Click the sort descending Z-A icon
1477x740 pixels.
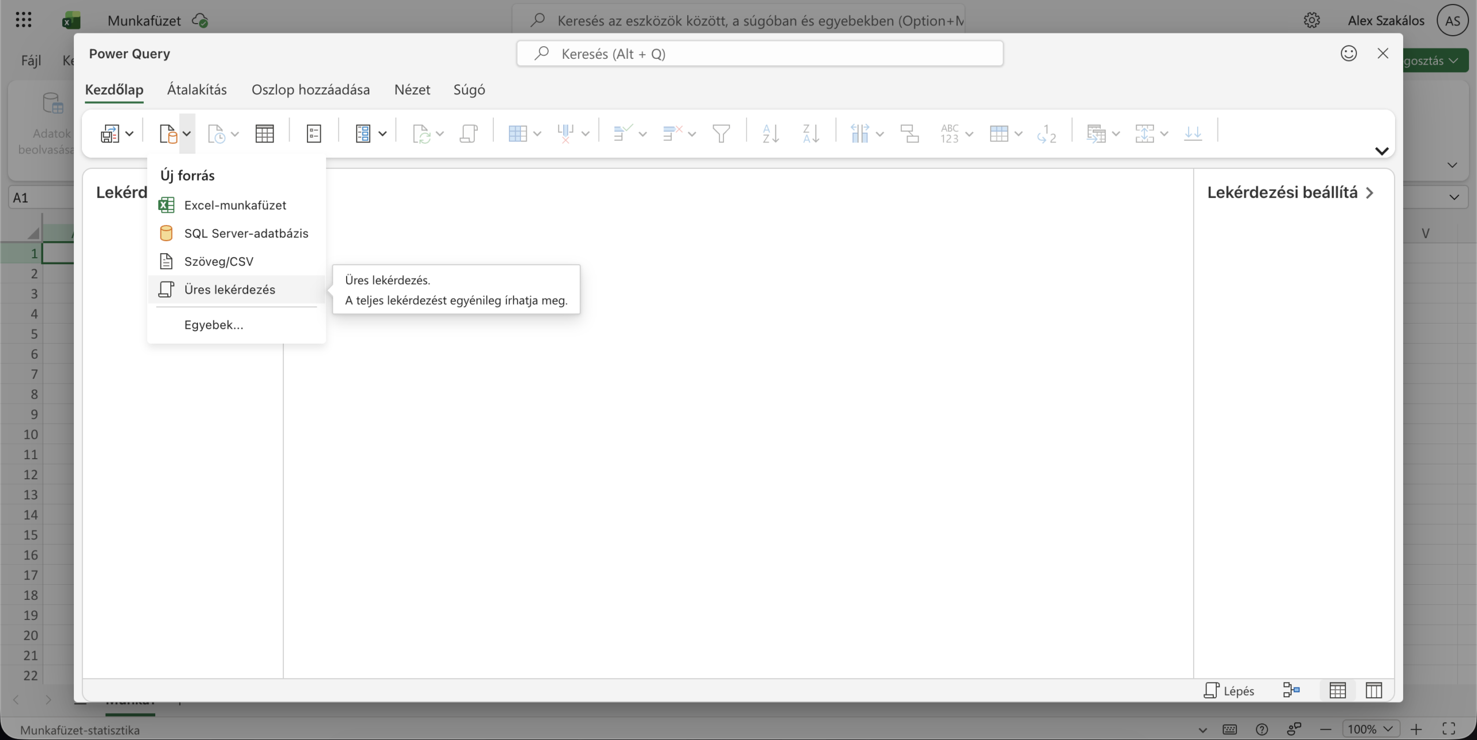811,134
